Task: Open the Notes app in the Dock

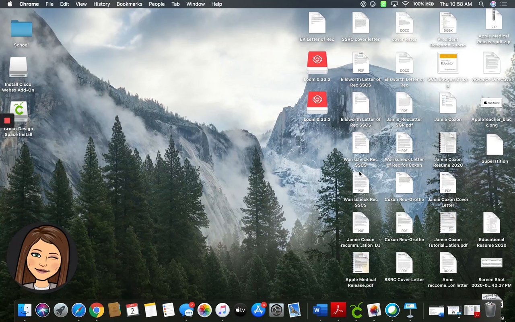Action: click(x=150, y=310)
